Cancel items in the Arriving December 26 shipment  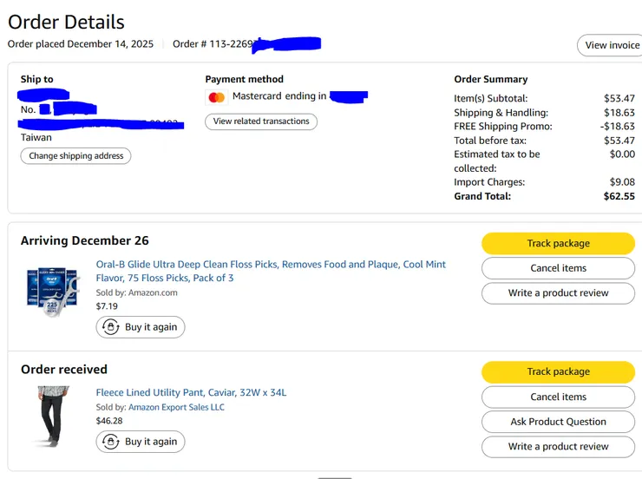[558, 268]
